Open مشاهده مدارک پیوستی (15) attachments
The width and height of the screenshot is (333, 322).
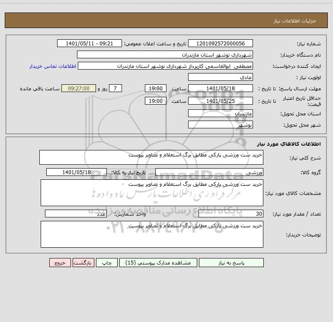[x=158, y=262]
